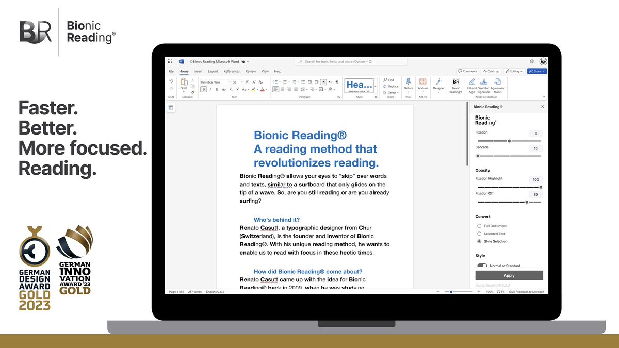619x348 pixels.
Task: Toggle Underline formatting
Action: [217, 89]
